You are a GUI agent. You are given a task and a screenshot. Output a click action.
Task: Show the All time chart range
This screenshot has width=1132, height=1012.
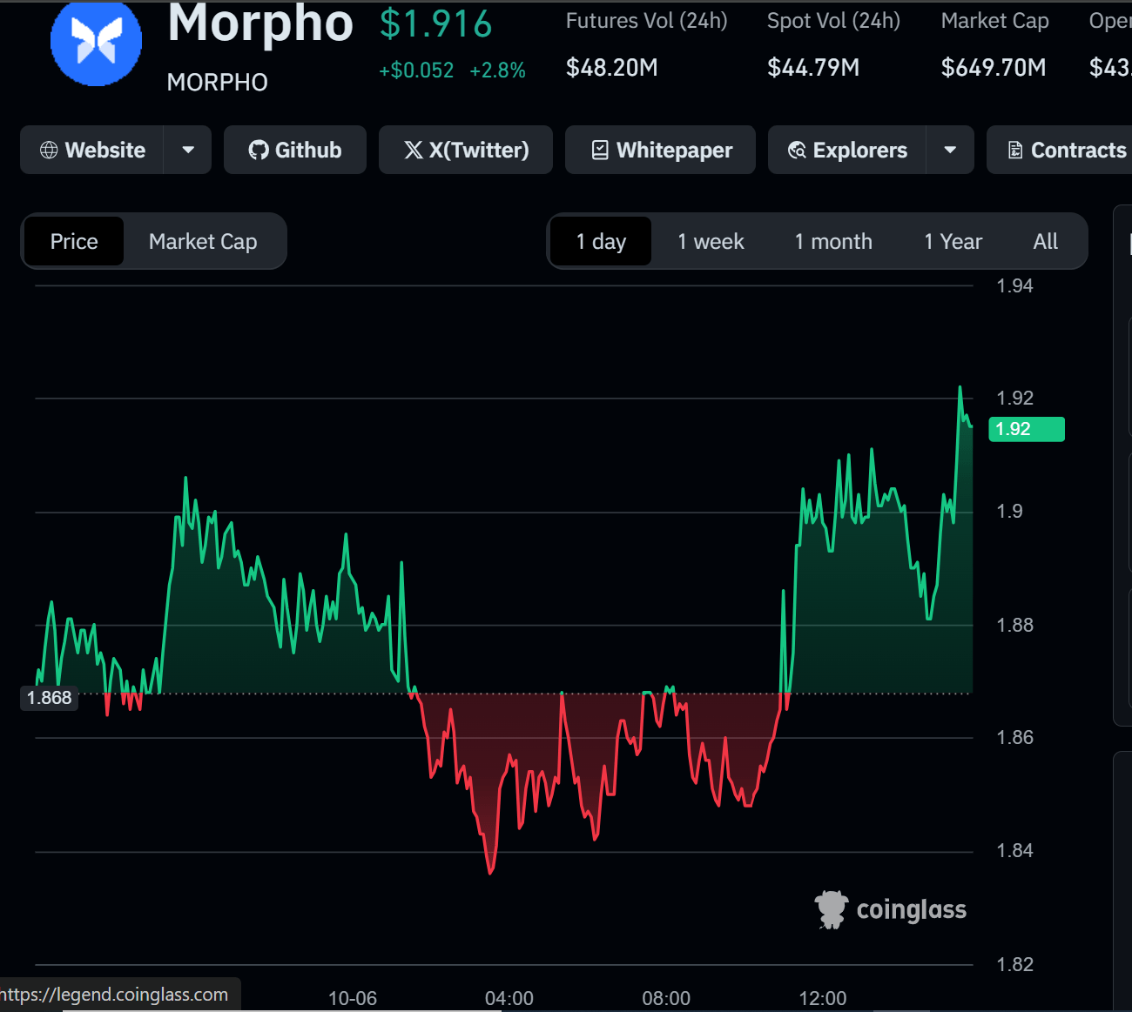pos(1045,241)
